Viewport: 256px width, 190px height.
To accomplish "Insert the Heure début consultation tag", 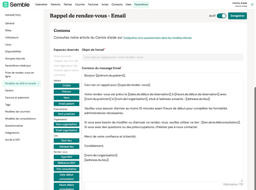I will pos(66,187).
